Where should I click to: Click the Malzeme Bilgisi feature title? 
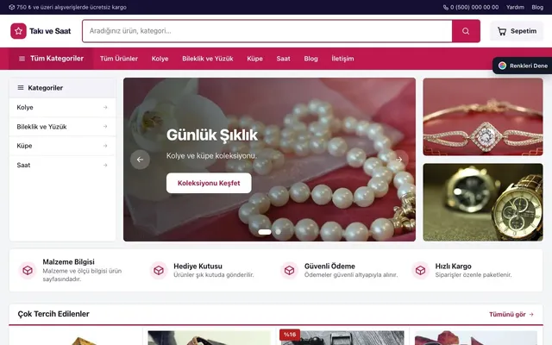(x=69, y=262)
